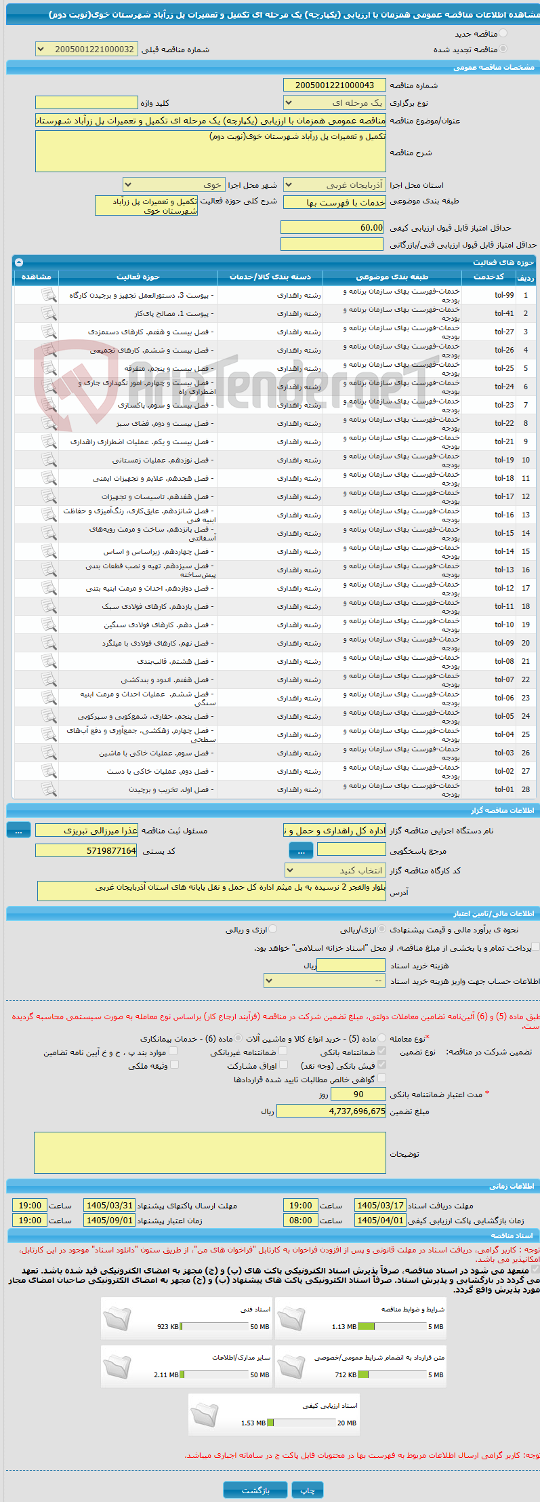Viewport: 540px width, 1502px height.
Task: Click ellipsis button beside مسئول ثبت مناقصه
Action: [x=18, y=830]
